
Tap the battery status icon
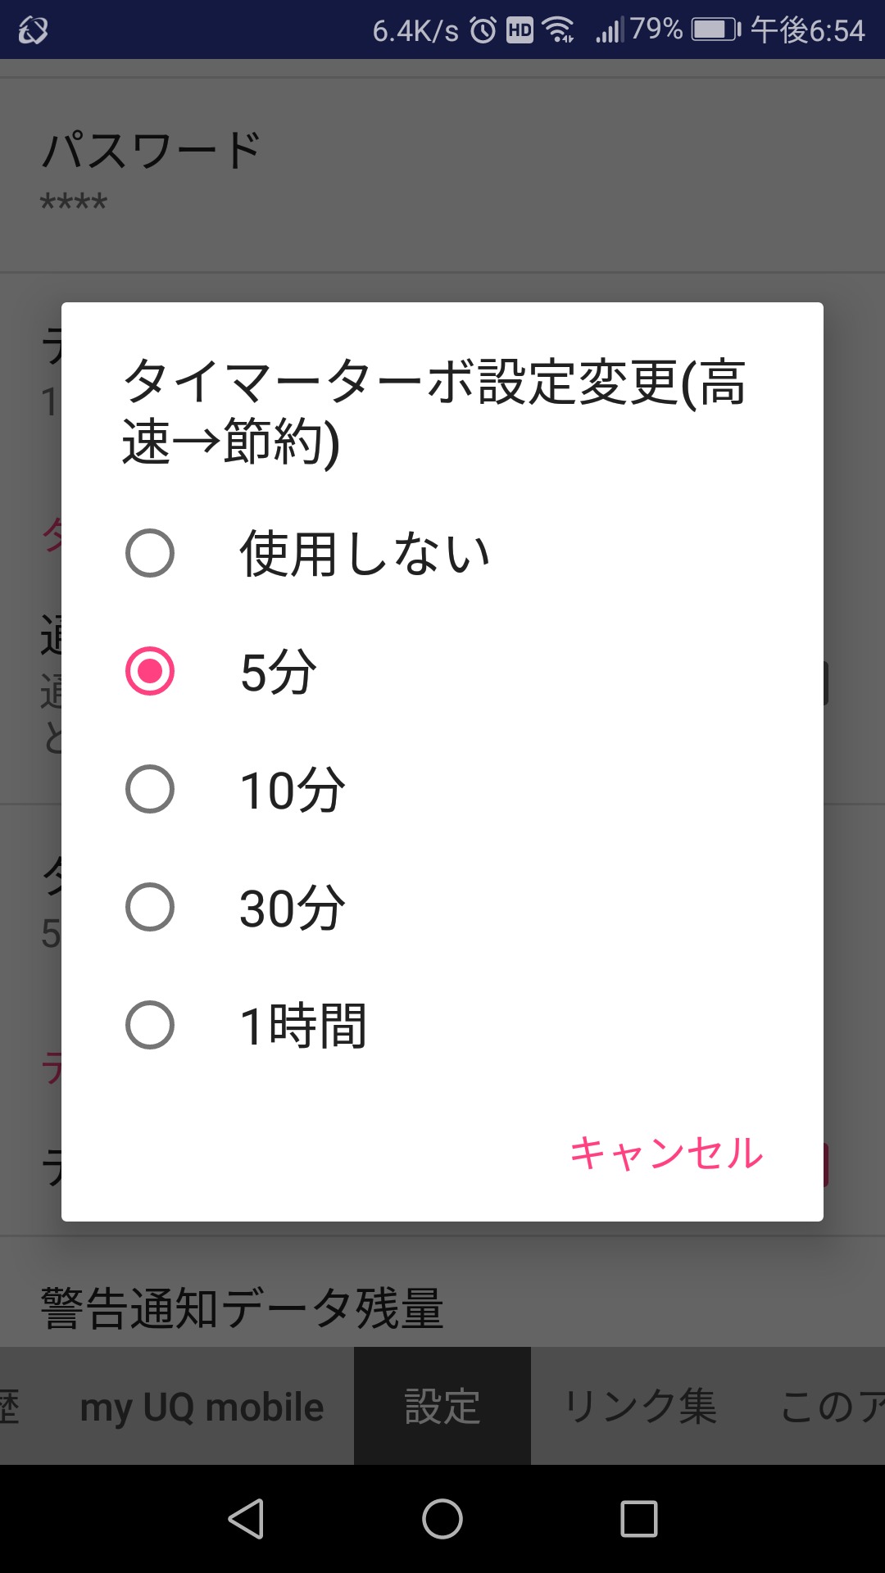(715, 30)
